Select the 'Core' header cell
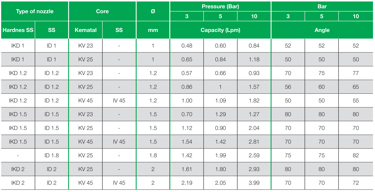Screen dimensions: 375x192 (102, 11)
